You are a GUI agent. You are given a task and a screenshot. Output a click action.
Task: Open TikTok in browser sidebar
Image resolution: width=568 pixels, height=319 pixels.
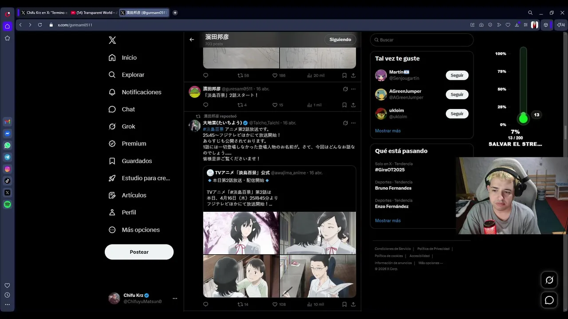point(8,181)
